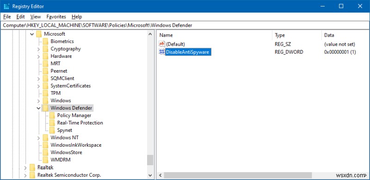Screen dimensions: 370x180
Task: Click the Registry Editor app icon in title bar
Action: [6, 6]
